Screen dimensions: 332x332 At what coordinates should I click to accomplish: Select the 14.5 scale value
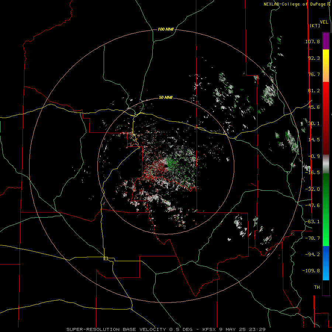[x=314, y=140]
